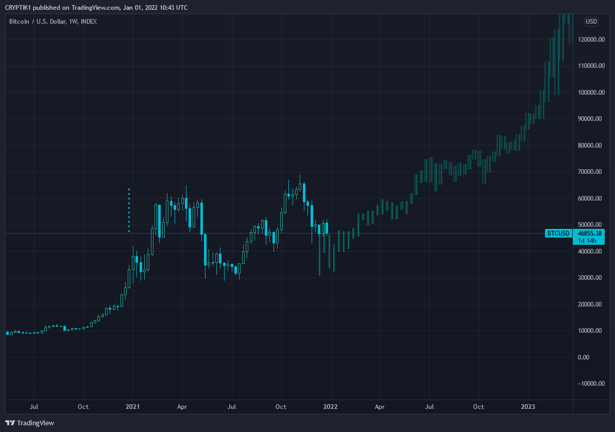Click the 60000.00 price axis label
615x432 pixels.
pyautogui.click(x=590, y=198)
